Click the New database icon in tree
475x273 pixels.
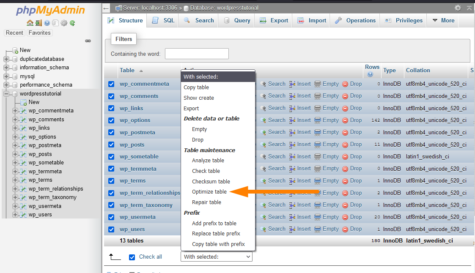15,50
